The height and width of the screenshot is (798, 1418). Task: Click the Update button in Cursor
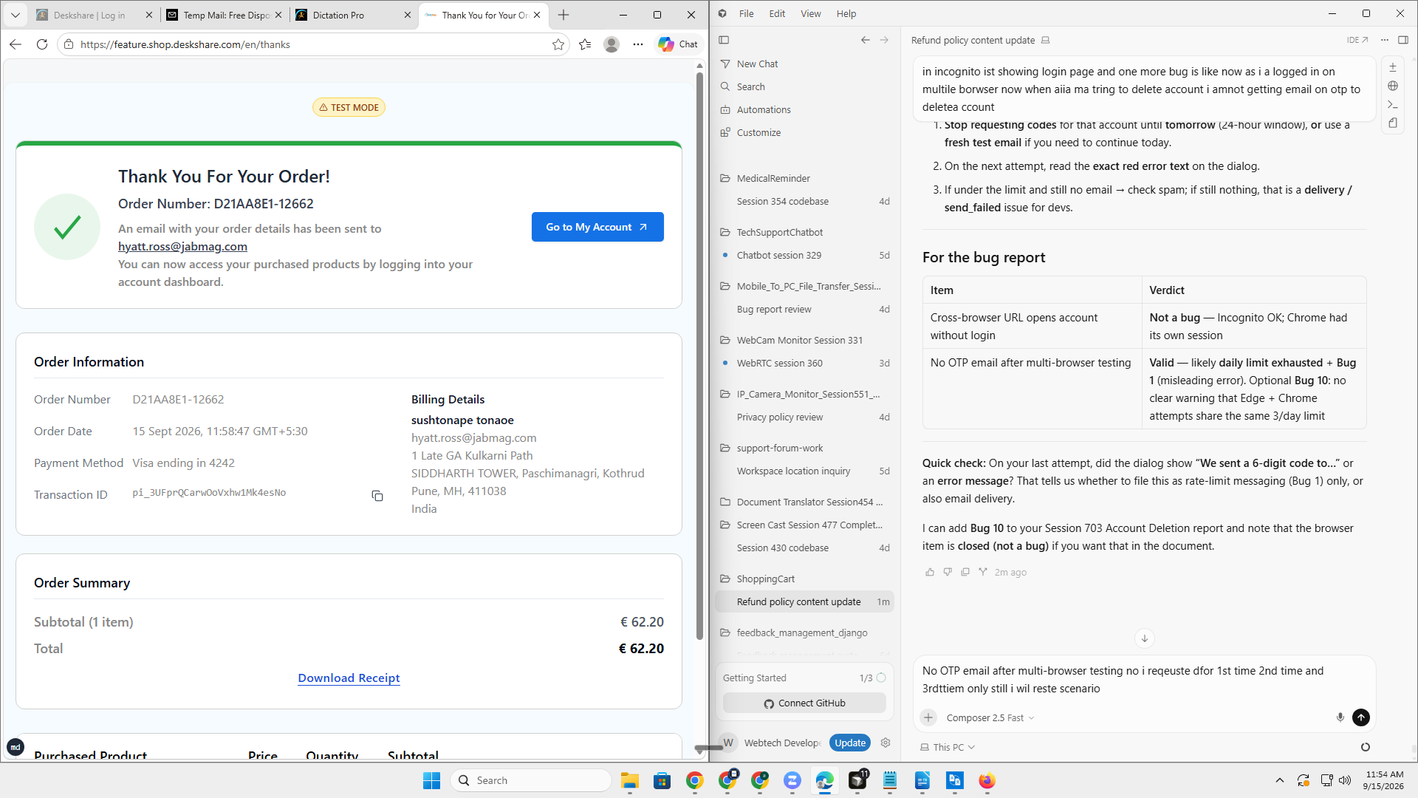[x=850, y=743]
